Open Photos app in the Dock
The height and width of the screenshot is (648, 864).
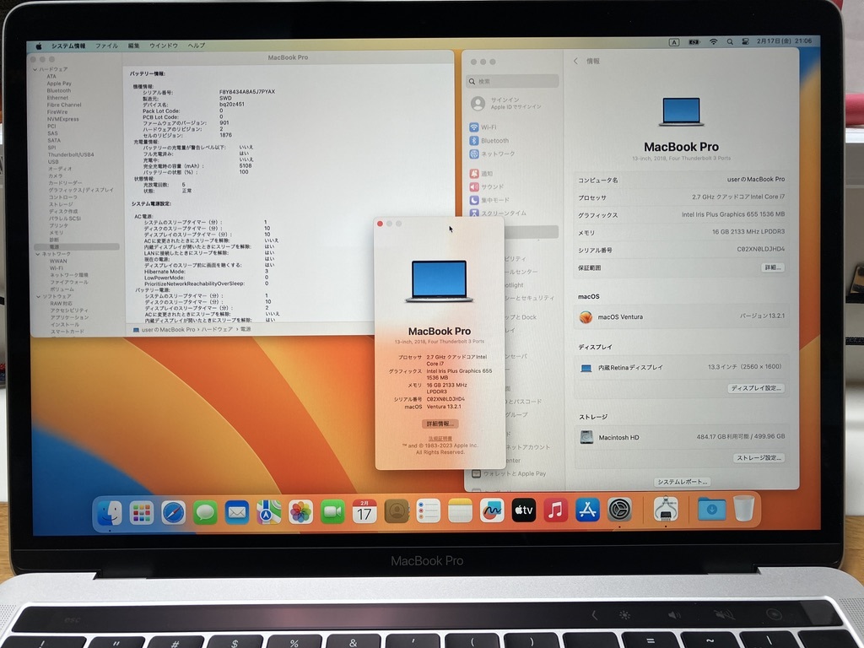301,512
